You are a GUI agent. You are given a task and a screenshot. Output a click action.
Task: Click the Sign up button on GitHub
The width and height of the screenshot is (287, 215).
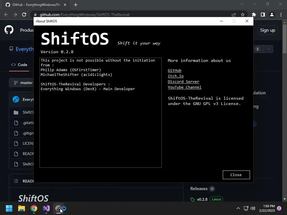[x=267, y=30]
